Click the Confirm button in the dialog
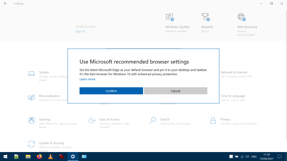287x161 pixels. (111, 91)
